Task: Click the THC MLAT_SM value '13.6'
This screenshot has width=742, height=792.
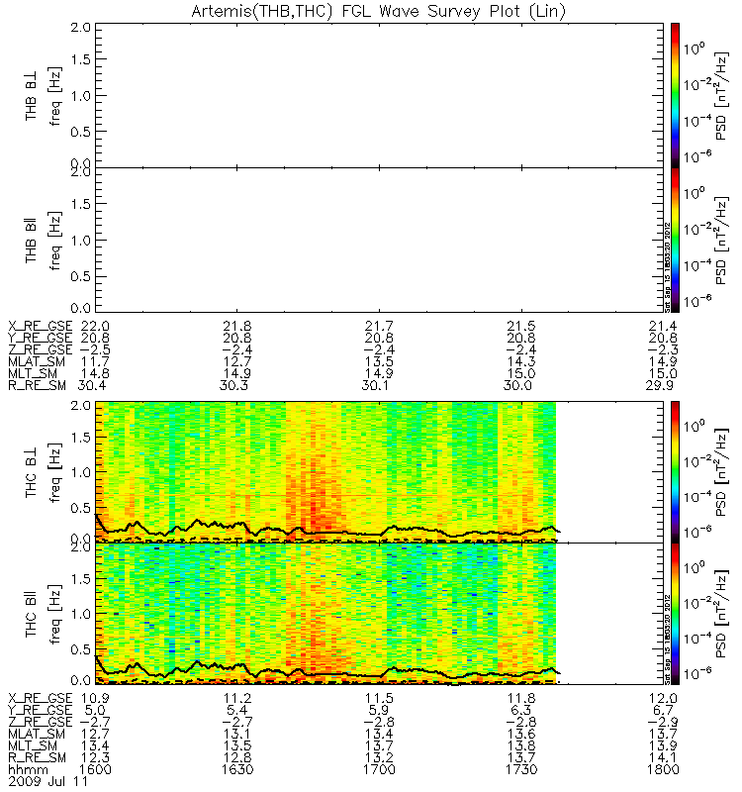Action: (521, 735)
